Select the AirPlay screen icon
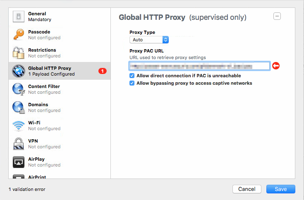The image size is (304, 200). click(x=19, y=162)
